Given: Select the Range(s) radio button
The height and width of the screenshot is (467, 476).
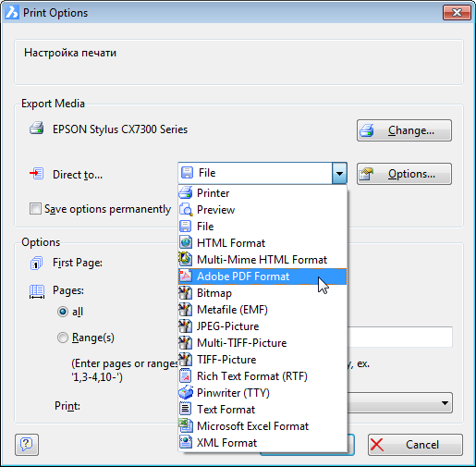Looking at the screenshot, I should [x=63, y=338].
